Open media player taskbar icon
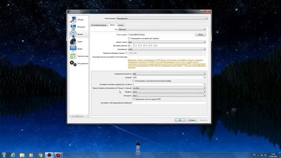The width and height of the screenshot is (281, 158). tap(31, 155)
